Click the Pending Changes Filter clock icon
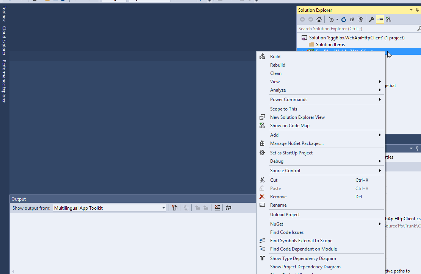This screenshot has height=274, width=421. 331,20
